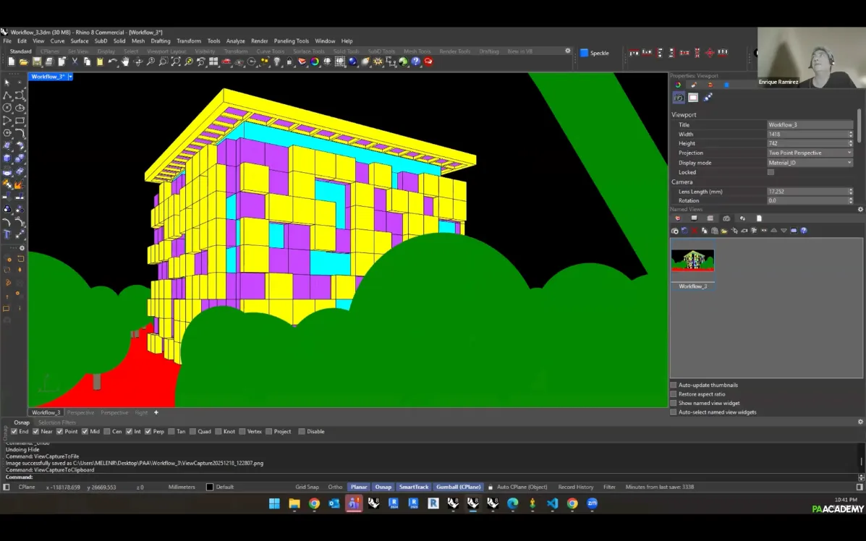Screen dimensions: 866x541
Task: Click the Undo arrow icon
Action: coord(112,62)
